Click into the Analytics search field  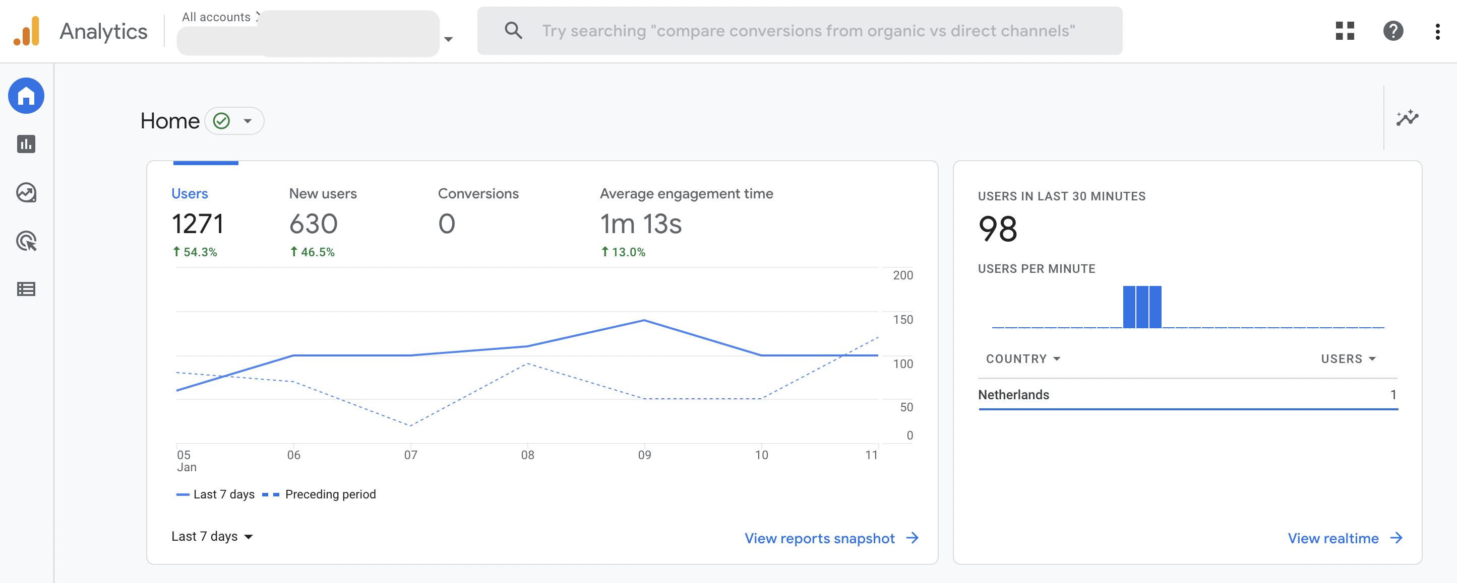point(808,31)
